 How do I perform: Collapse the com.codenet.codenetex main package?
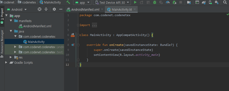coord(15,36)
